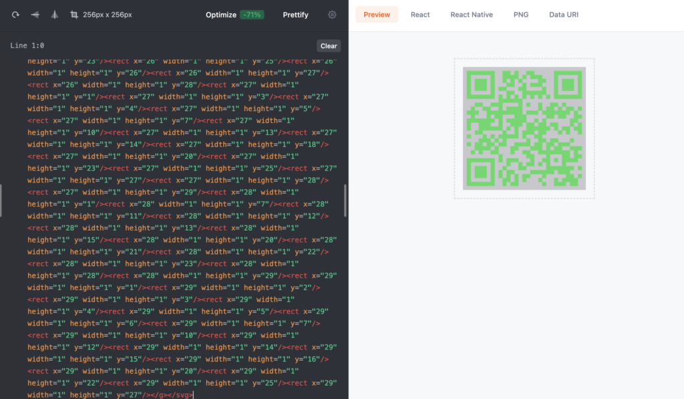Select the Preview tab

click(x=377, y=15)
